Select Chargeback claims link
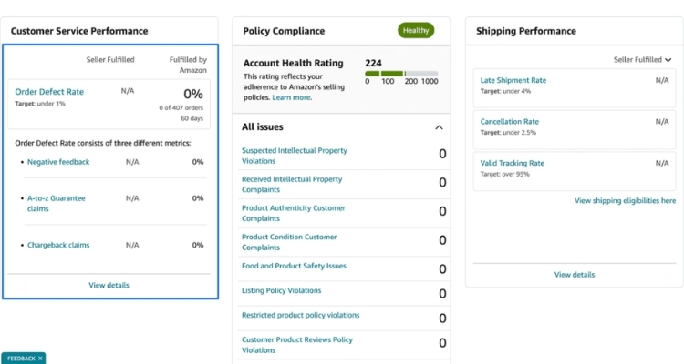Viewport: 684px width, 364px height. point(58,245)
